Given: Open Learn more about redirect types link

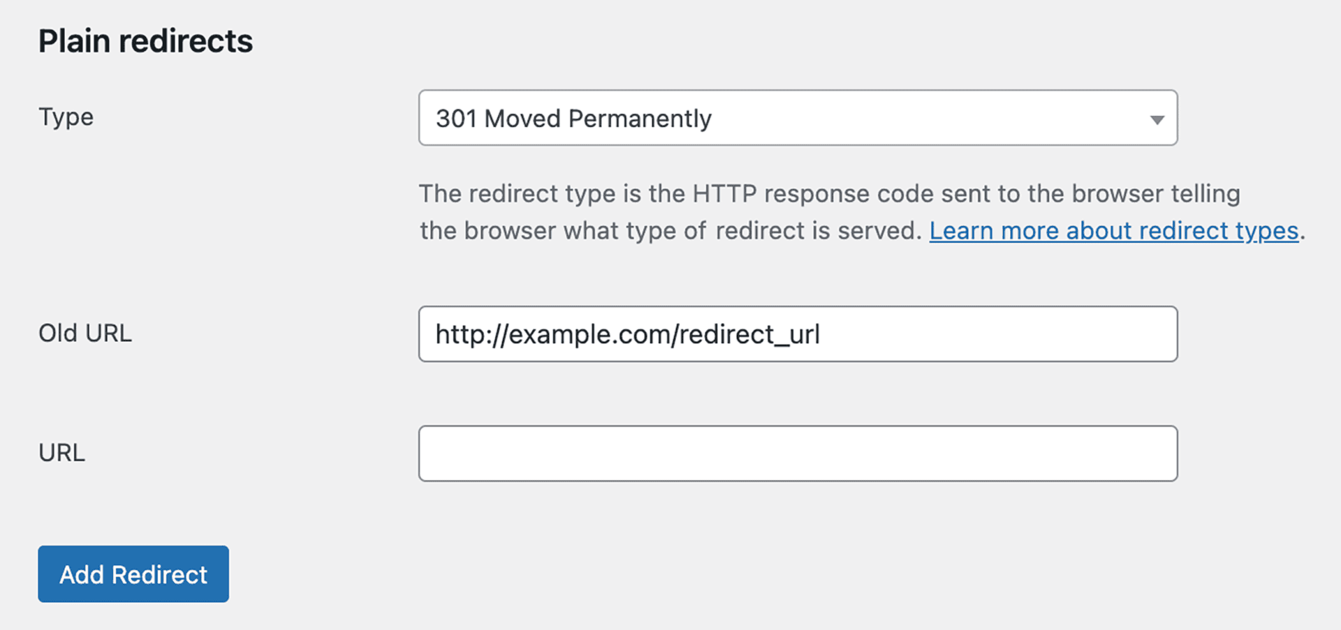Looking at the screenshot, I should click(1113, 231).
